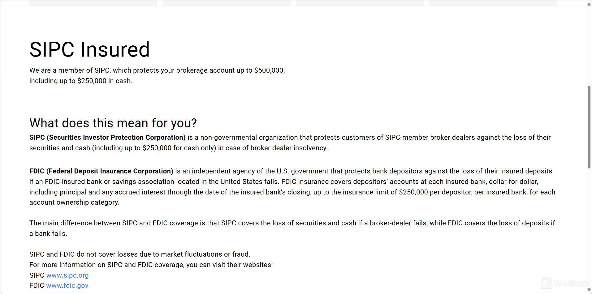592x294 pixels.
Task: Click the 'For more information' sentence
Action: pyautogui.click(x=151, y=265)
